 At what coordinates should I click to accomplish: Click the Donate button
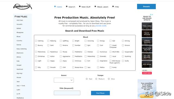point(146,7)
